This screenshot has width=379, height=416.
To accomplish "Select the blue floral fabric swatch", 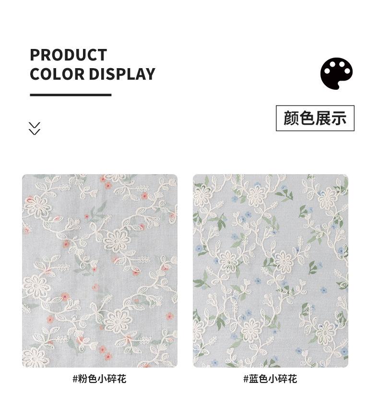I will click(270, 271).
